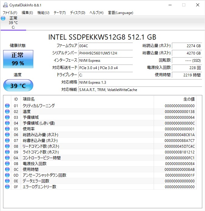Click status orb for 0E データエラー回数 row
The width and height of the screenshot is (205, 211).
7,181
